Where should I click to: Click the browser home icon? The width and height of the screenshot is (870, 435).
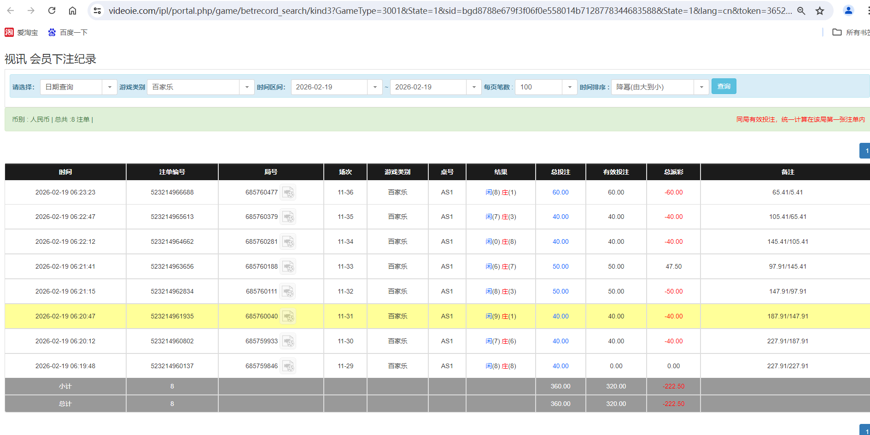[72, 10]
